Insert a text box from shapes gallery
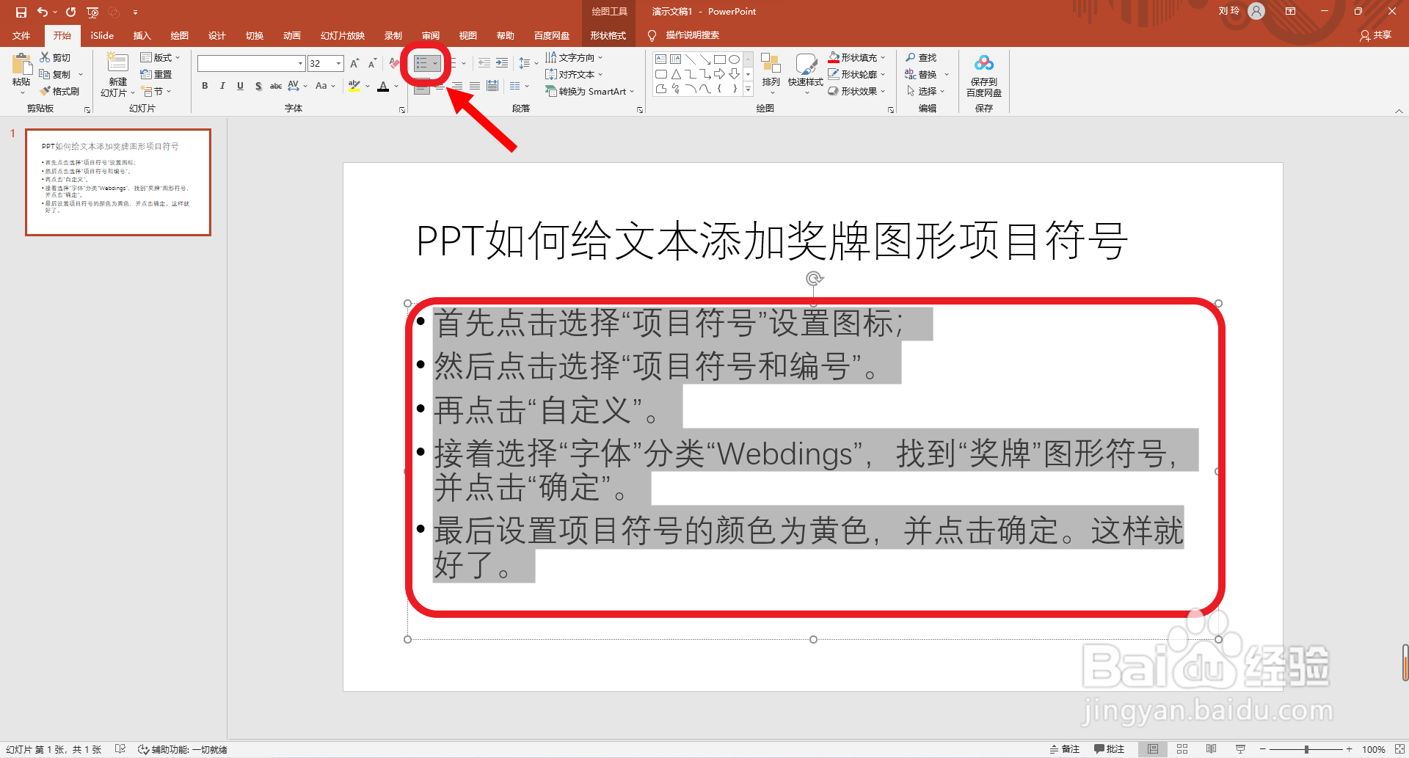 [661, 59]
